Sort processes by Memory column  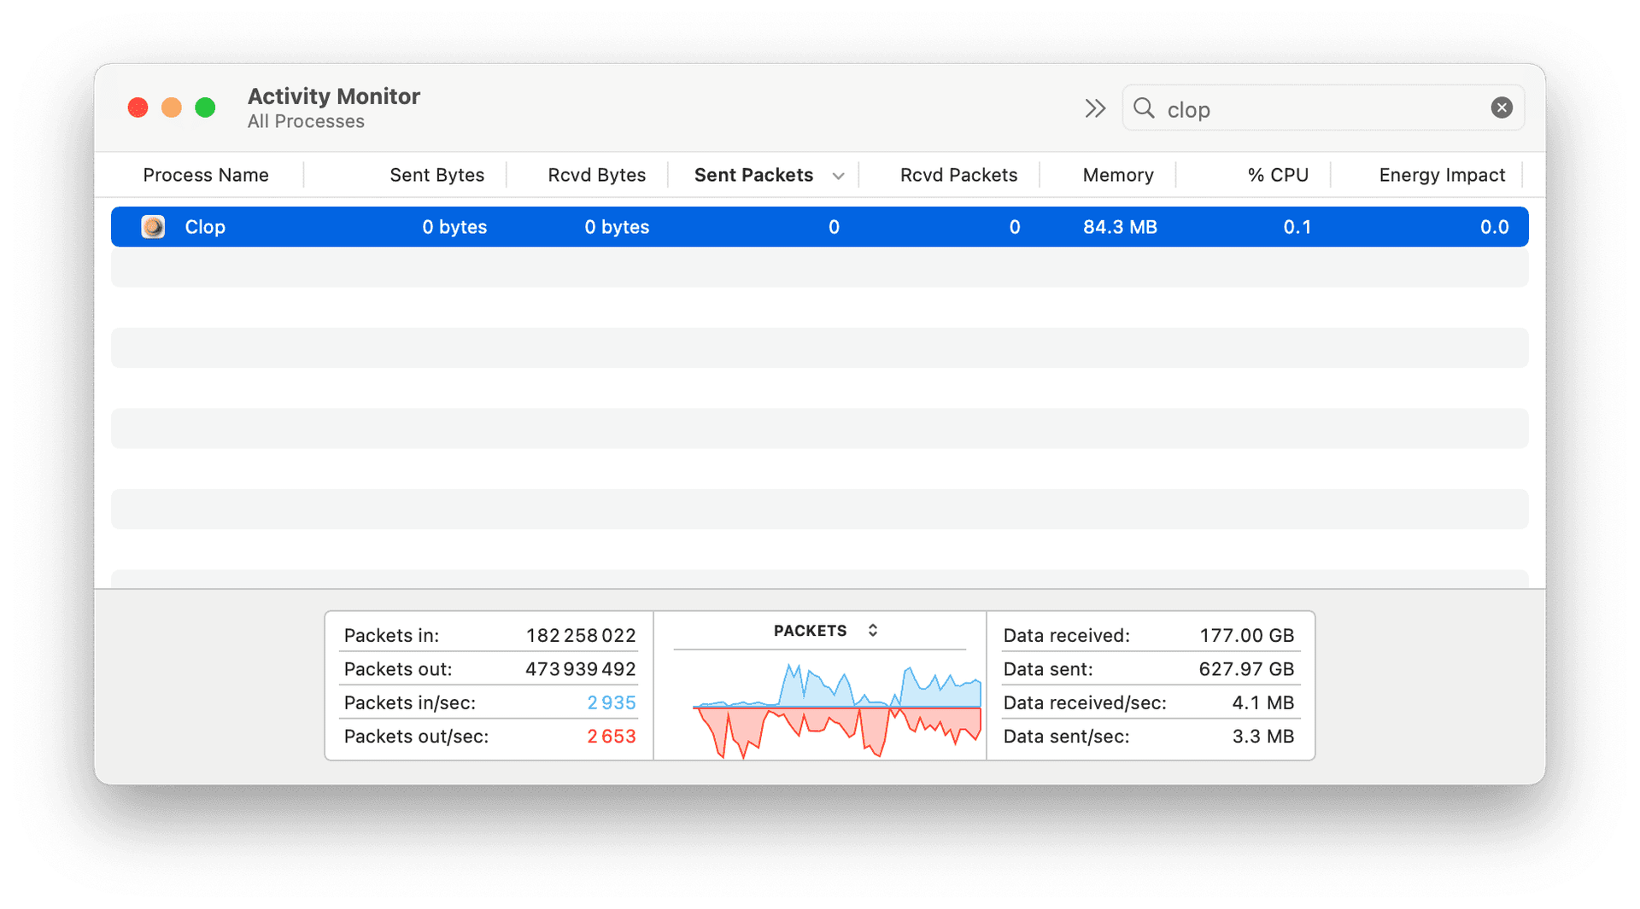pyautogui.click(x=1117, y=174)
